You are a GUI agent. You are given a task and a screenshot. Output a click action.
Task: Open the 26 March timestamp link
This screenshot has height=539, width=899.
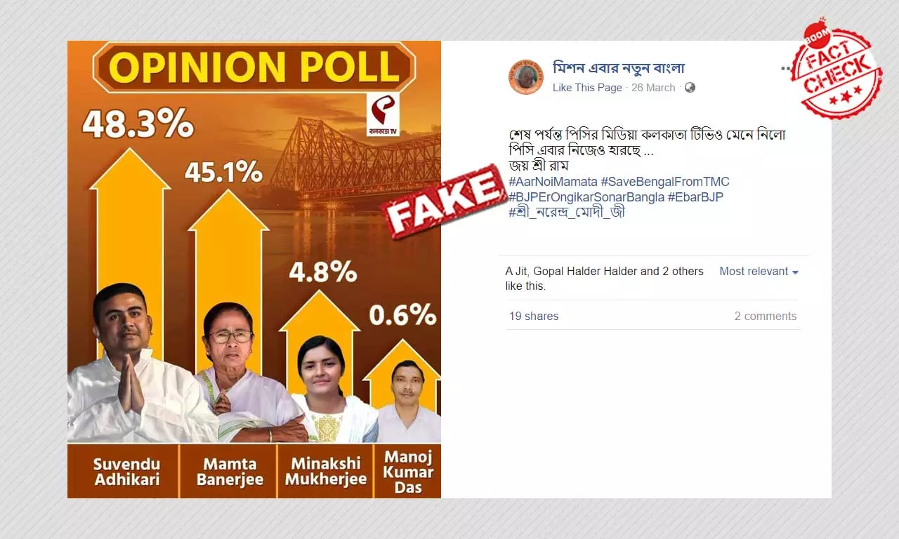653,88
